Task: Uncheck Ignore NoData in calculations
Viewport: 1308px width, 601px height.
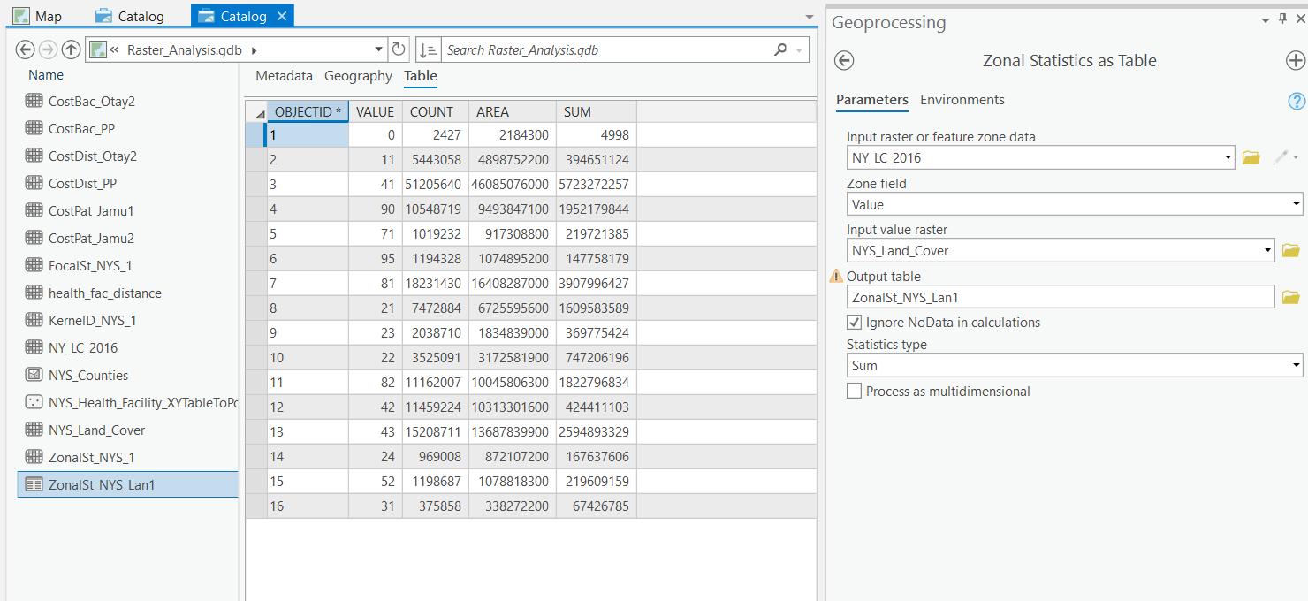Action: point(854,323)
